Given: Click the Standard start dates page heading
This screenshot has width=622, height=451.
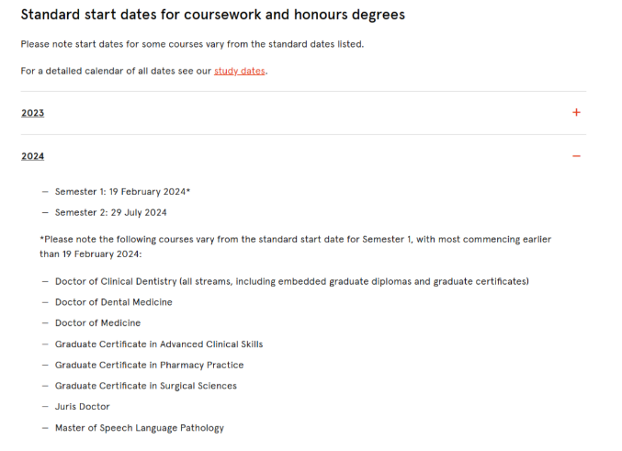Looking at the screenshot, I should (x=212, y=15).
